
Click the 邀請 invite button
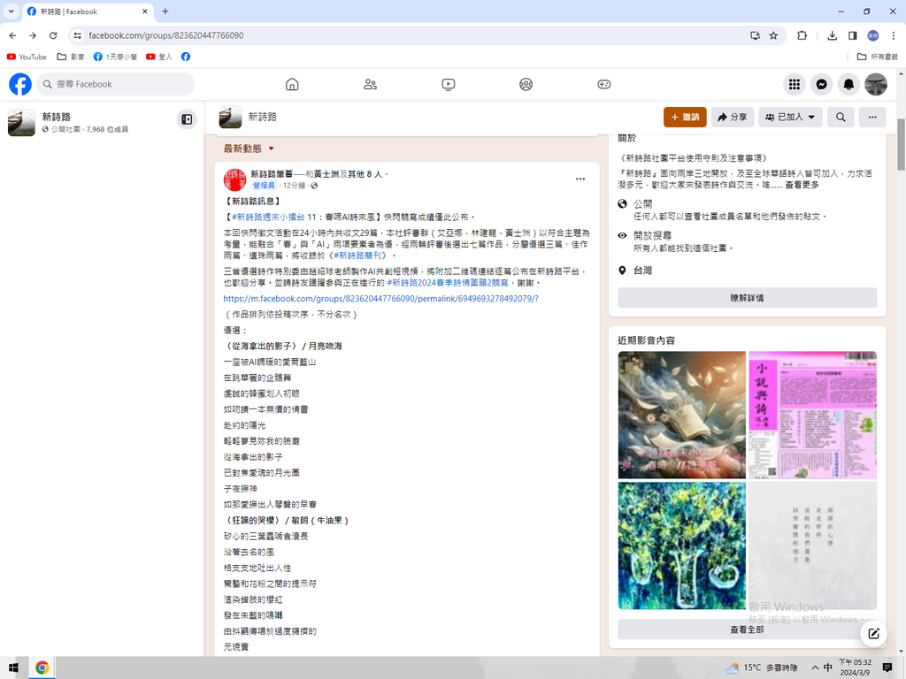coord(685,117)
